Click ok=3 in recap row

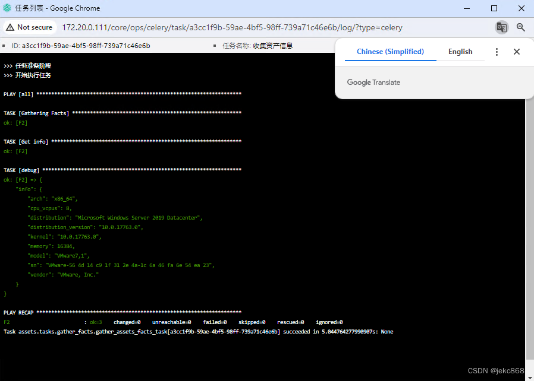click(x=96, y=322)
